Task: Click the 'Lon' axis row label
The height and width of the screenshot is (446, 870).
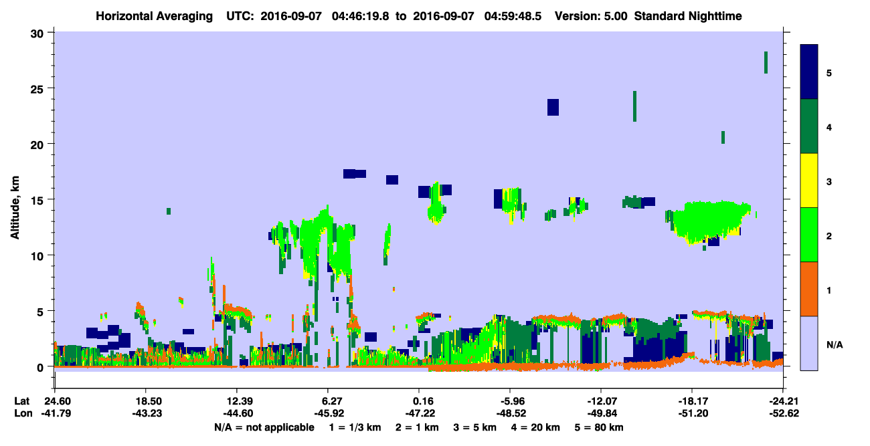Action: tap(22, 413)
